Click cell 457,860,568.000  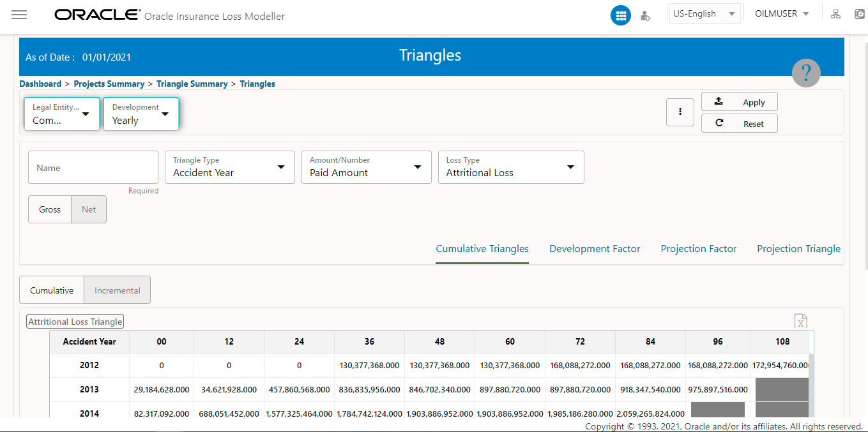300,389
